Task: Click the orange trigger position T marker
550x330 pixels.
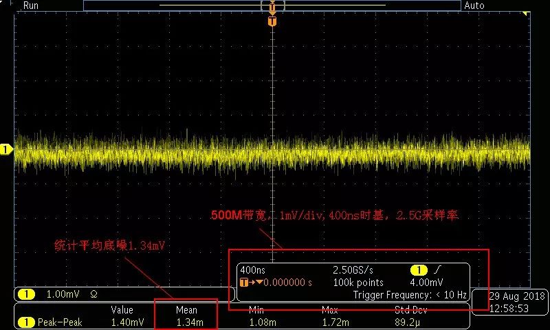Action: (272, 21)
